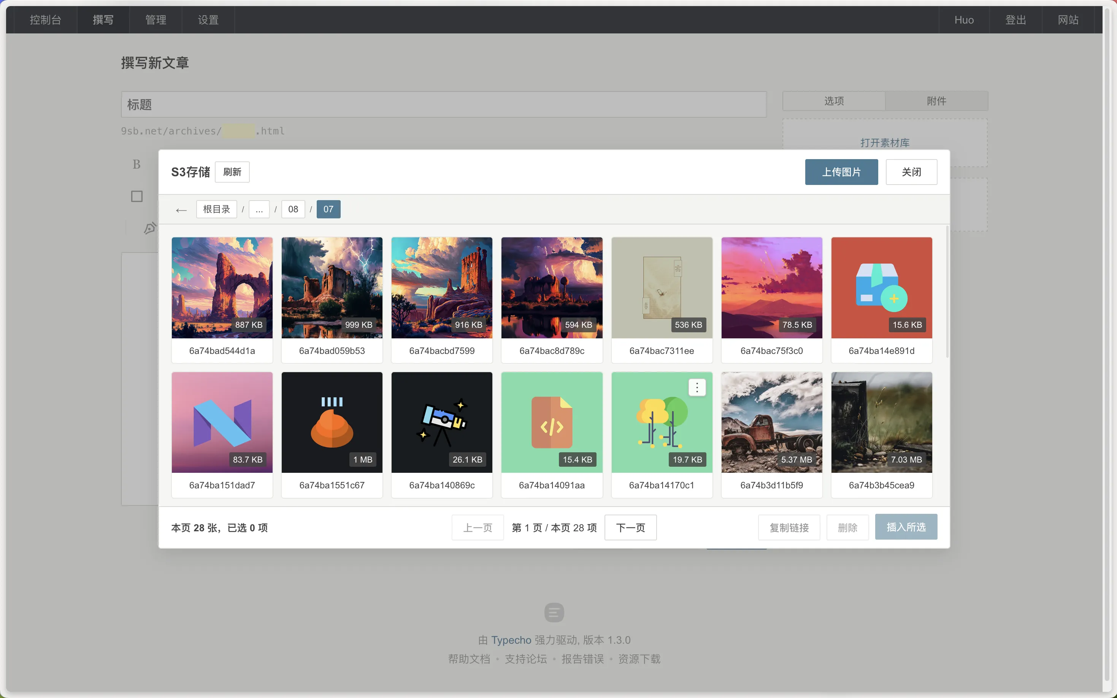
Task: Click the 上一页 previous page button
Action: 478,527
